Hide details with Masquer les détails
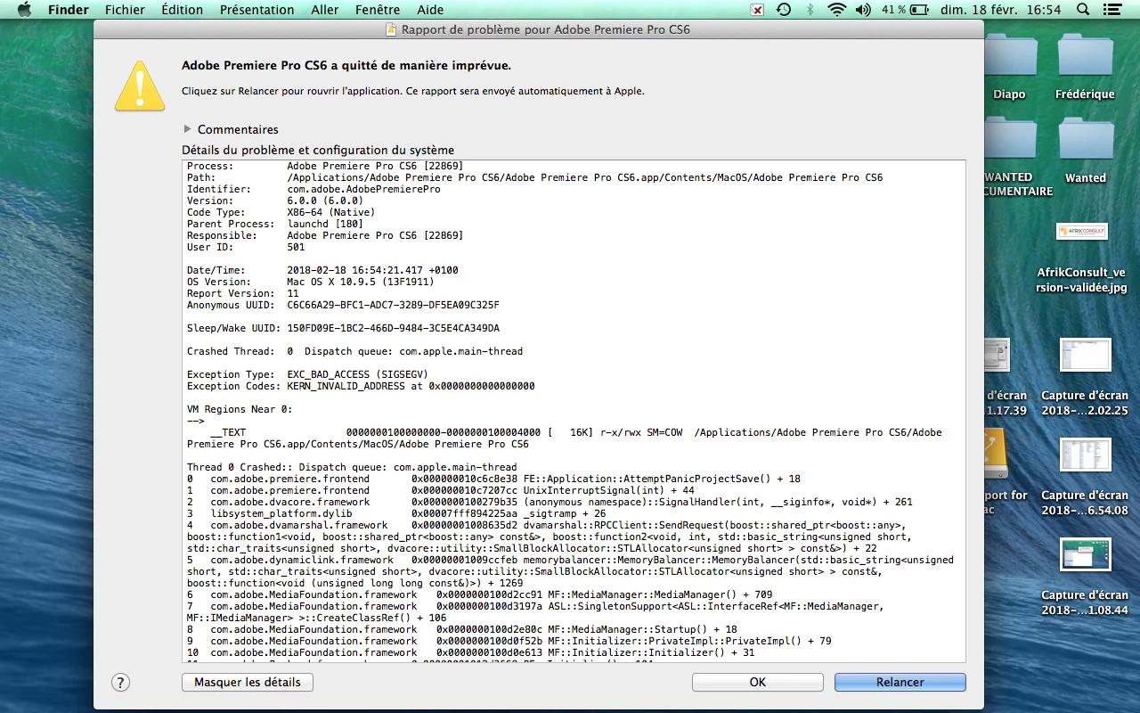The width and height of the screenshot is (1140, 713). [x=248, y=682]
